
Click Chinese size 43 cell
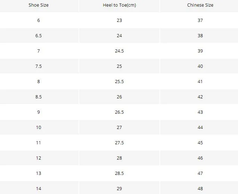click(200, 112)
